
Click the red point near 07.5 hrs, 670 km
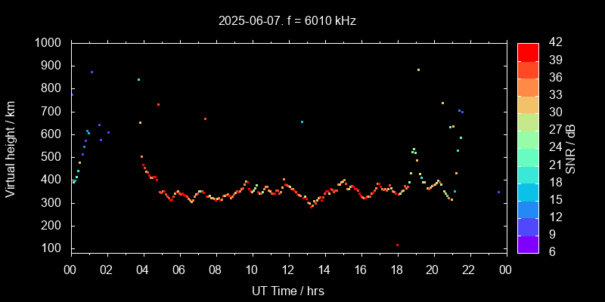point(205,119)
